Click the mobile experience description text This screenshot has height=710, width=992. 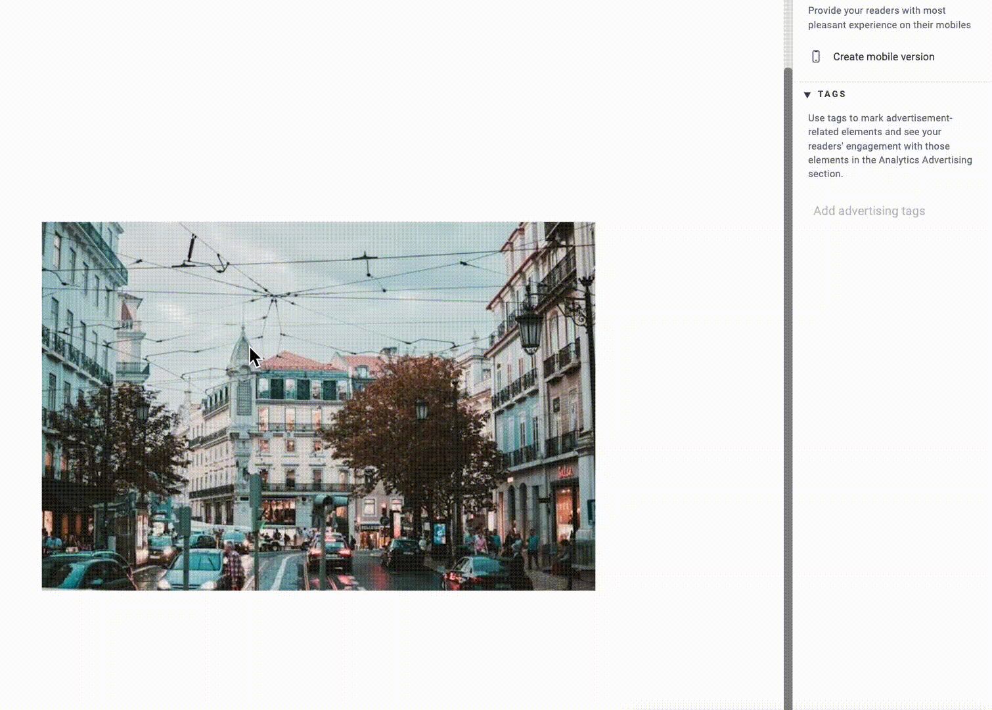(888, 18)
